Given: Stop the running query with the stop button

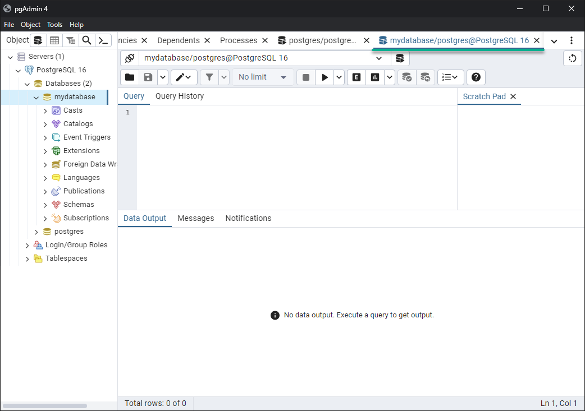Looking at the screenshot, I should [x=306, y=77].
